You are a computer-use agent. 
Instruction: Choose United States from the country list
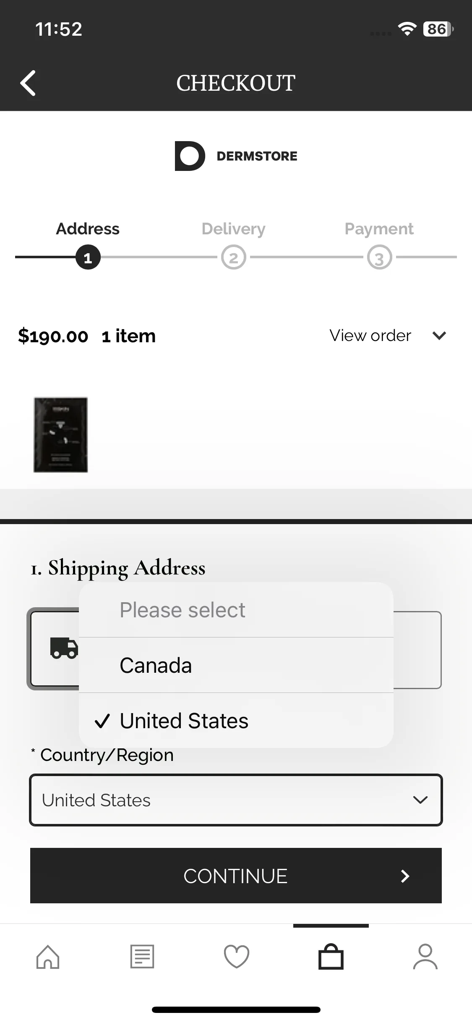point(236,721)
